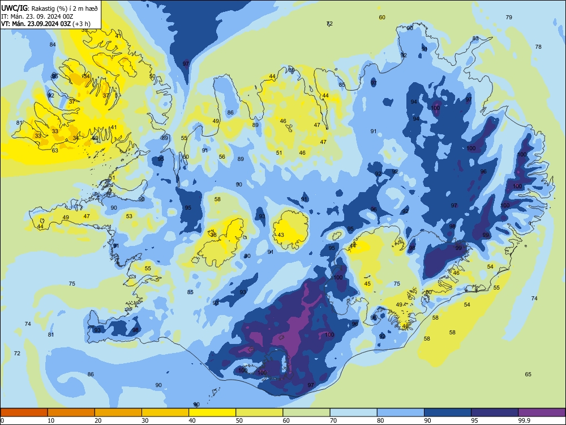Click the humidity value 79 in the top-right sea
The image size is (566, 425).
(x=509, y=17)
